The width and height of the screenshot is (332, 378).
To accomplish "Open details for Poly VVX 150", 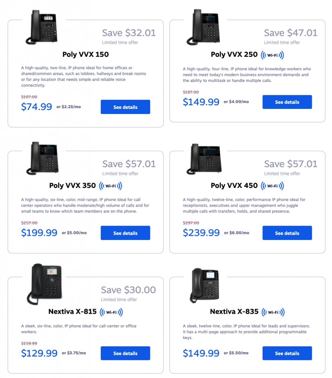I will [125, 107].
